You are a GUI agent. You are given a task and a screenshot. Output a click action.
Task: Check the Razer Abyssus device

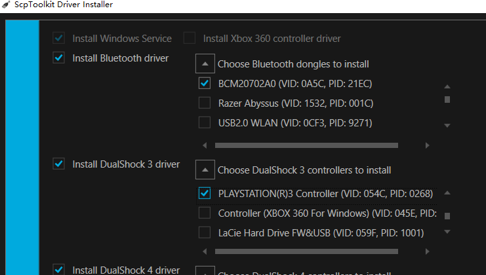[x=205, y=103]
